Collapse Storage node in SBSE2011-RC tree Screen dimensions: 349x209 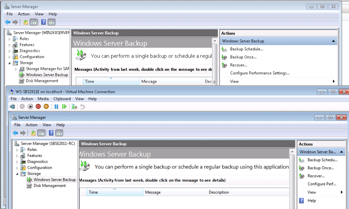coord(17,174)
